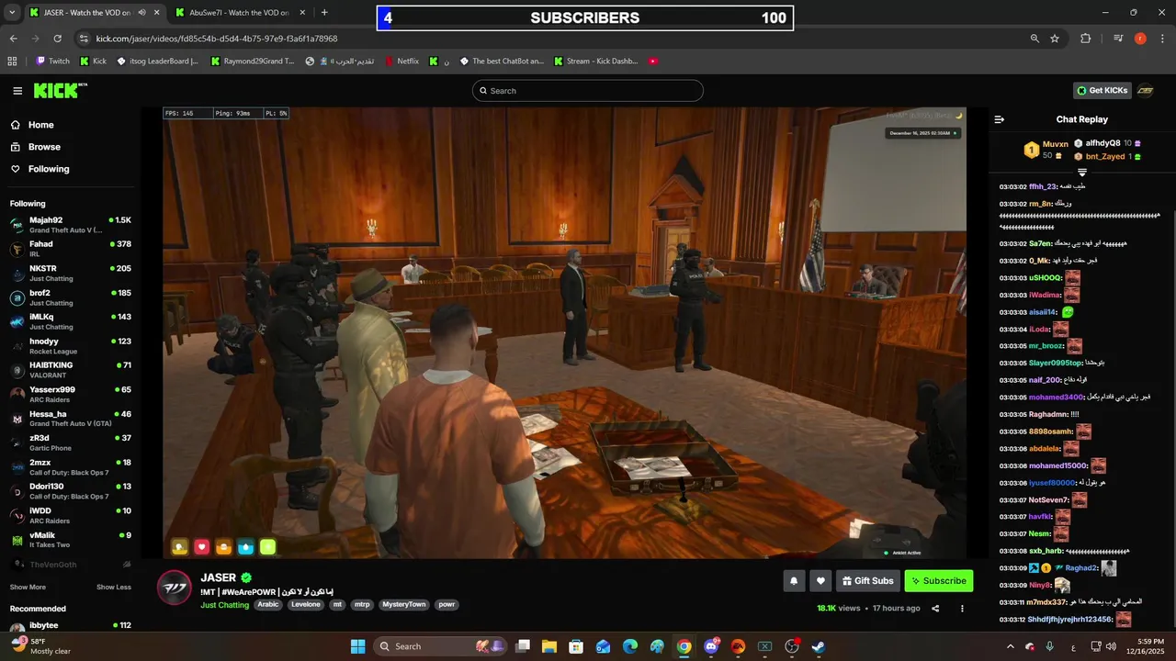Open the Just Chatting category link
Screen dimensions: 1176x661
pyautogui.click(x=224, y=605)
